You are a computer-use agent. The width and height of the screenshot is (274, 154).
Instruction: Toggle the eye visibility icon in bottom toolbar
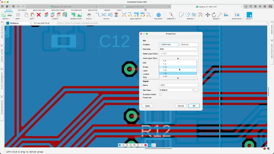123,145
